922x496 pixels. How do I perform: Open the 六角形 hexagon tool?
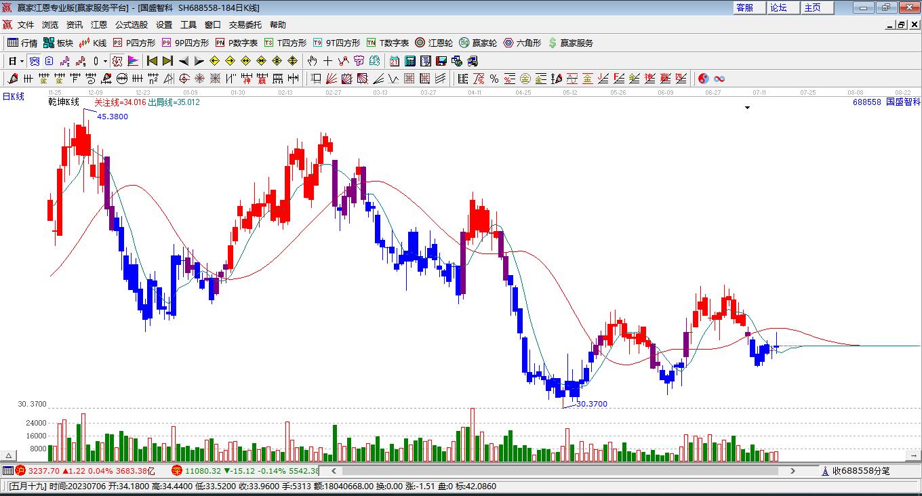pyautogui.click(x=522, y=43)
